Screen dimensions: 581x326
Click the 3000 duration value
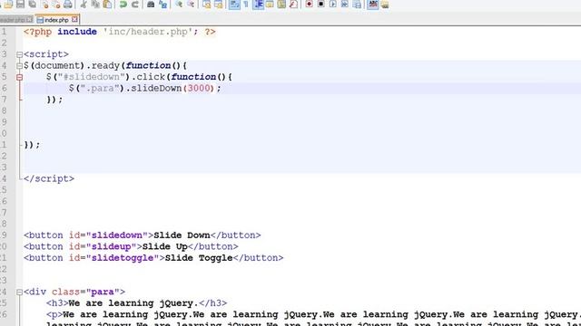pyautogui.click(x=199, y=89)
